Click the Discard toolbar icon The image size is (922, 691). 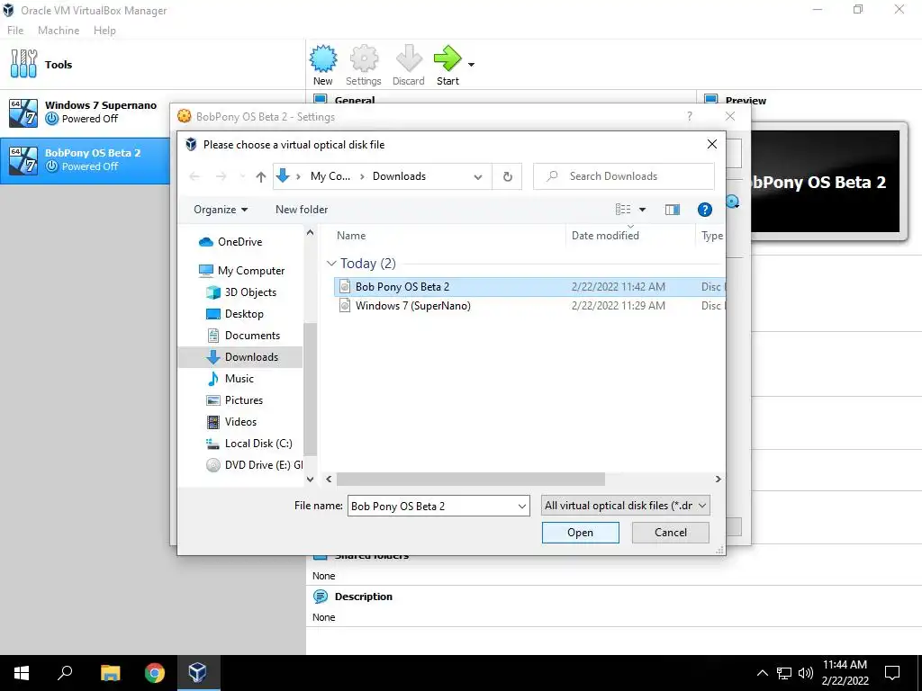click(x=408, y=65)
